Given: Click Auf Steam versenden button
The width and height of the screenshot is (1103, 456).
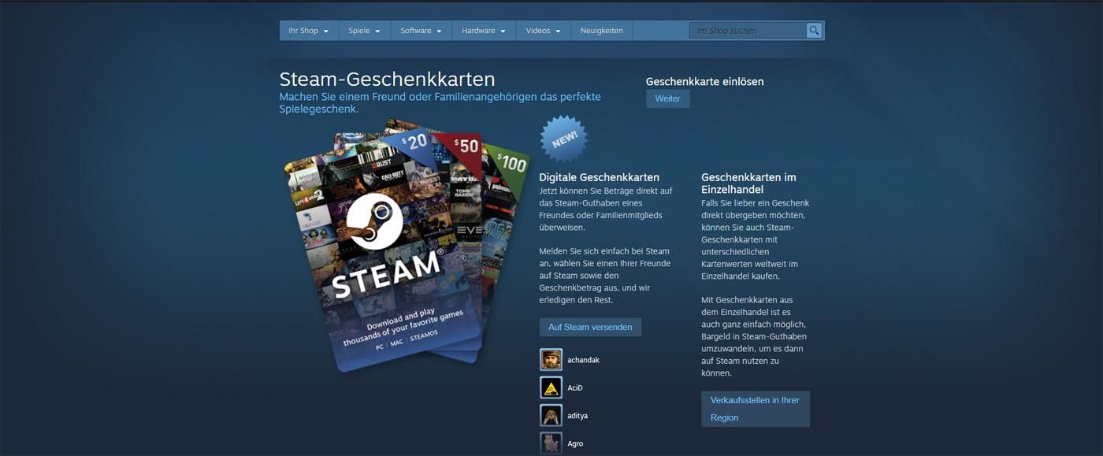Looking at the screenshot, I should click(590, 327).
